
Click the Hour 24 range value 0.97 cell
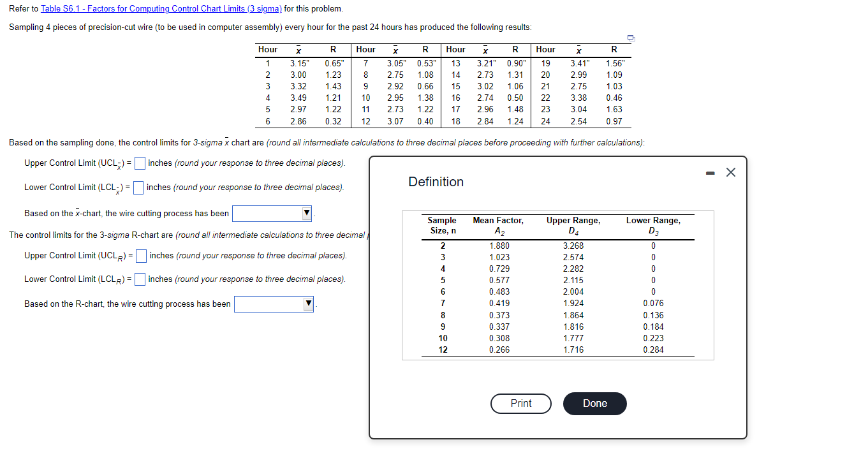pyautogui.click(x=614, y=121)
